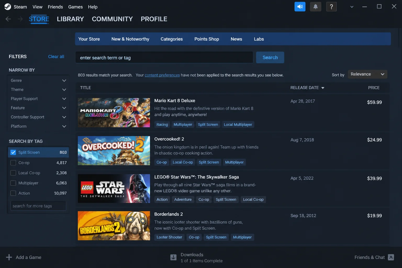Click the $39.99 price of LEGO Star Wars
402x268 pixels.
coord(374,178)
